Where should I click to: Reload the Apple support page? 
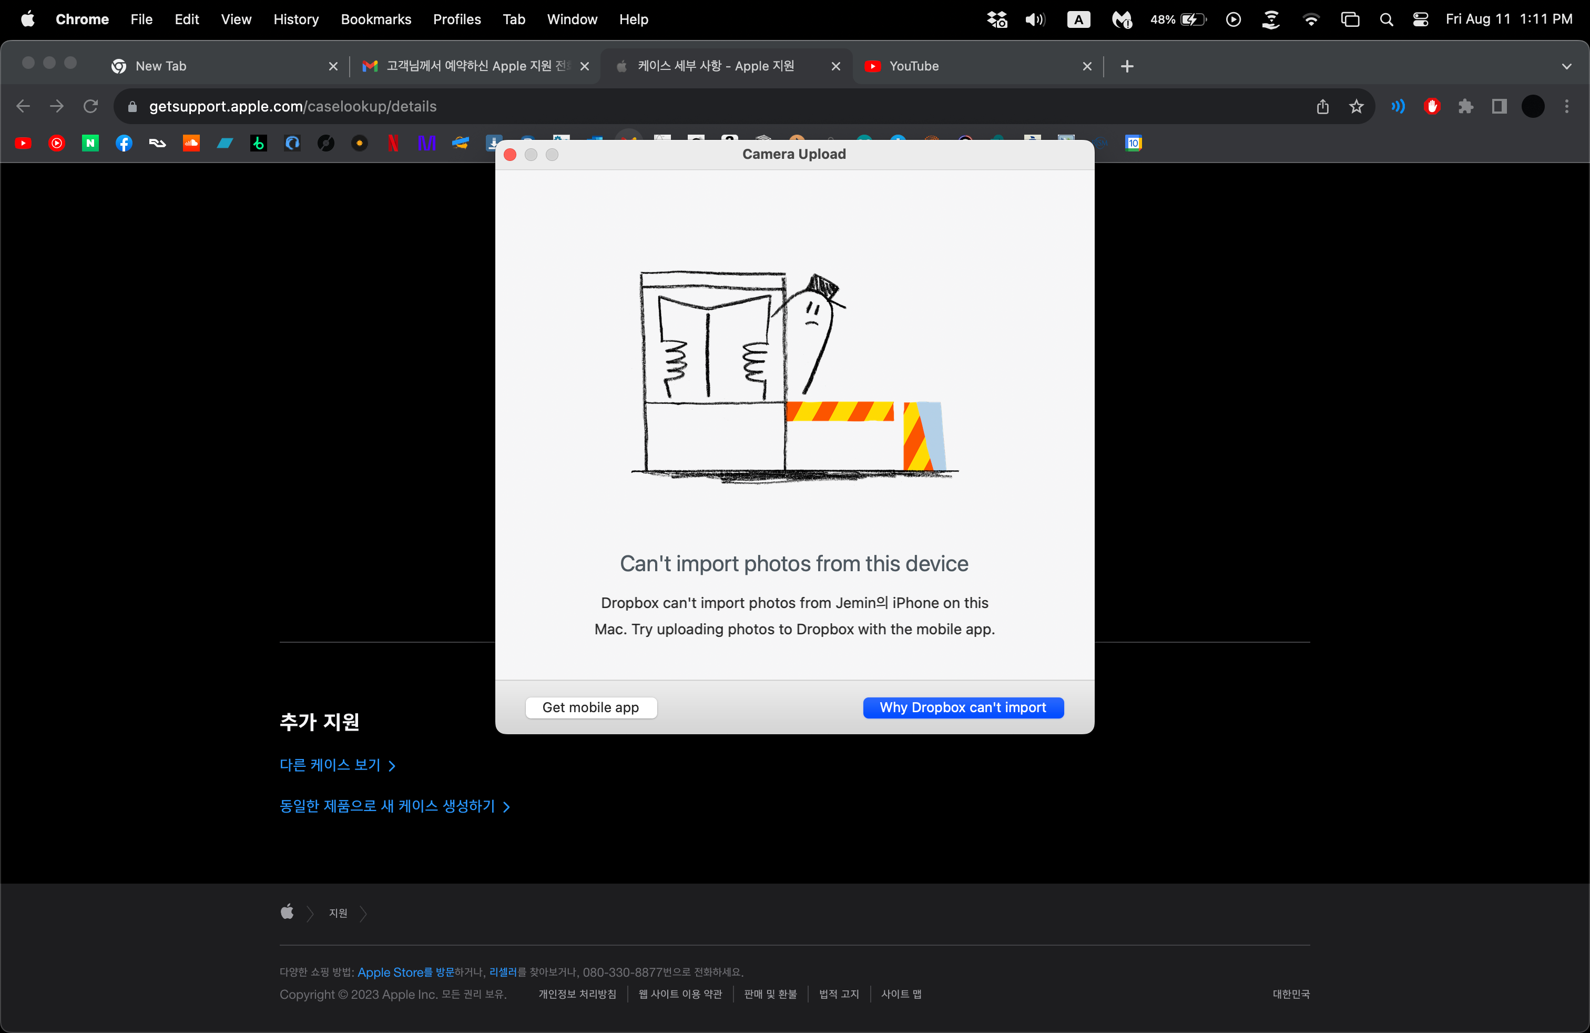(x=91, y=106)
